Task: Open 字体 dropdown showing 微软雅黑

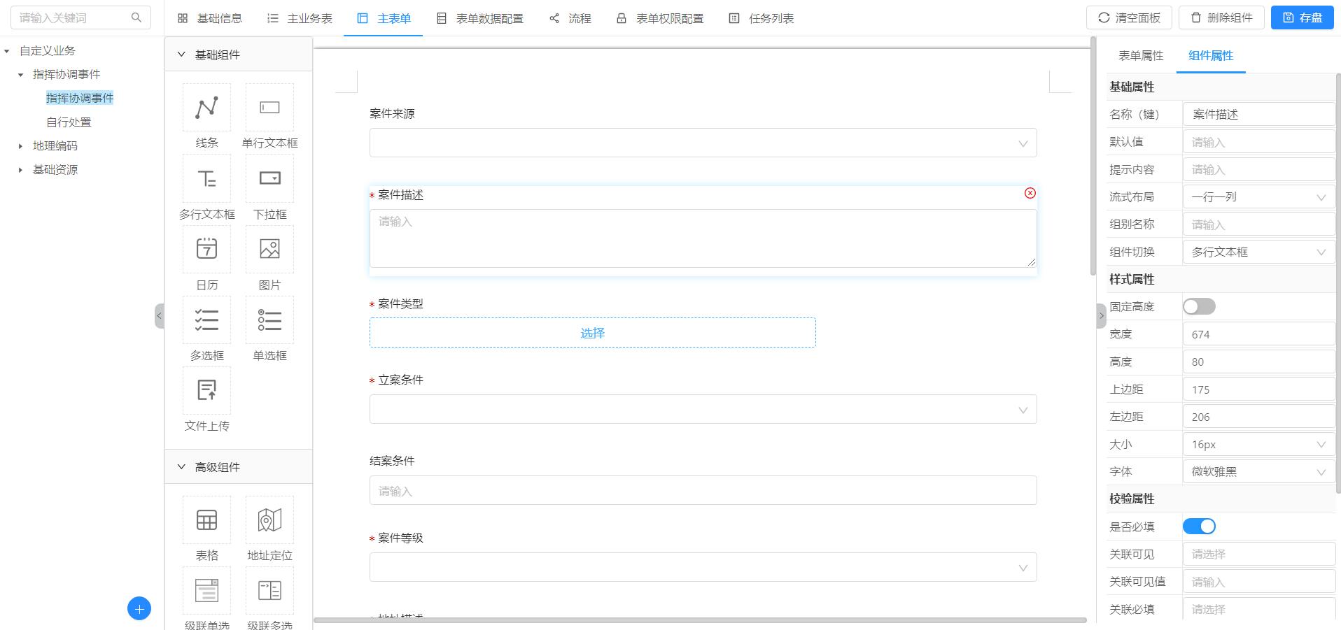Action: coord(1258,472)
